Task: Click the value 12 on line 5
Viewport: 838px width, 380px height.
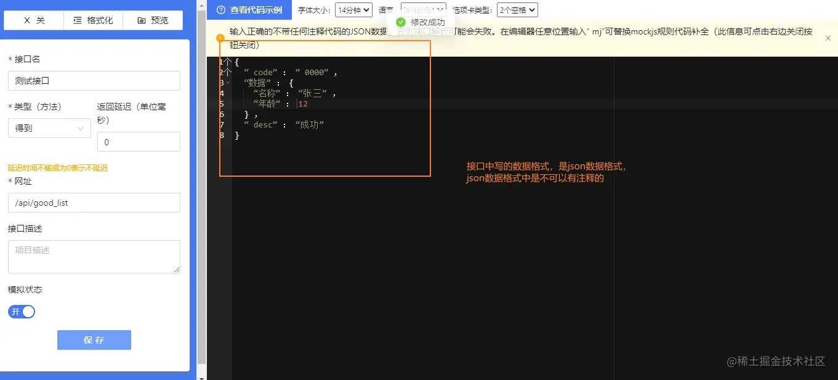Action: point(302,103)
